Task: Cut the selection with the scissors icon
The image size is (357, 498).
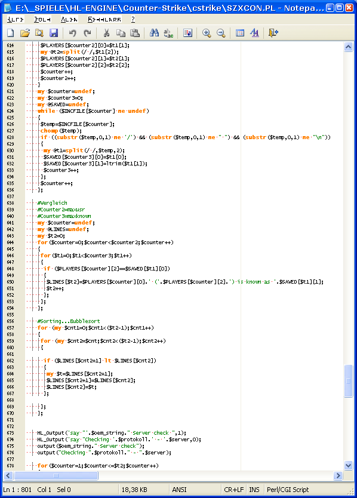Action: 106,33
